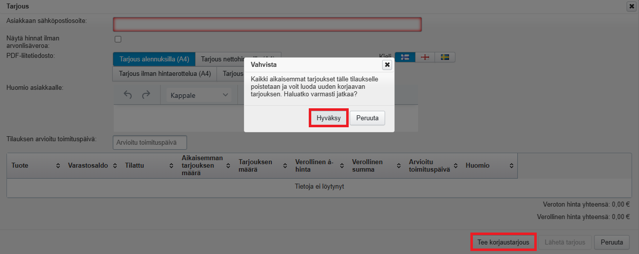Image resolution: width=639 pixels, height=254 pixels.
Task: Click the redo arrow in the editor toolbar
Action: point(146,95)
